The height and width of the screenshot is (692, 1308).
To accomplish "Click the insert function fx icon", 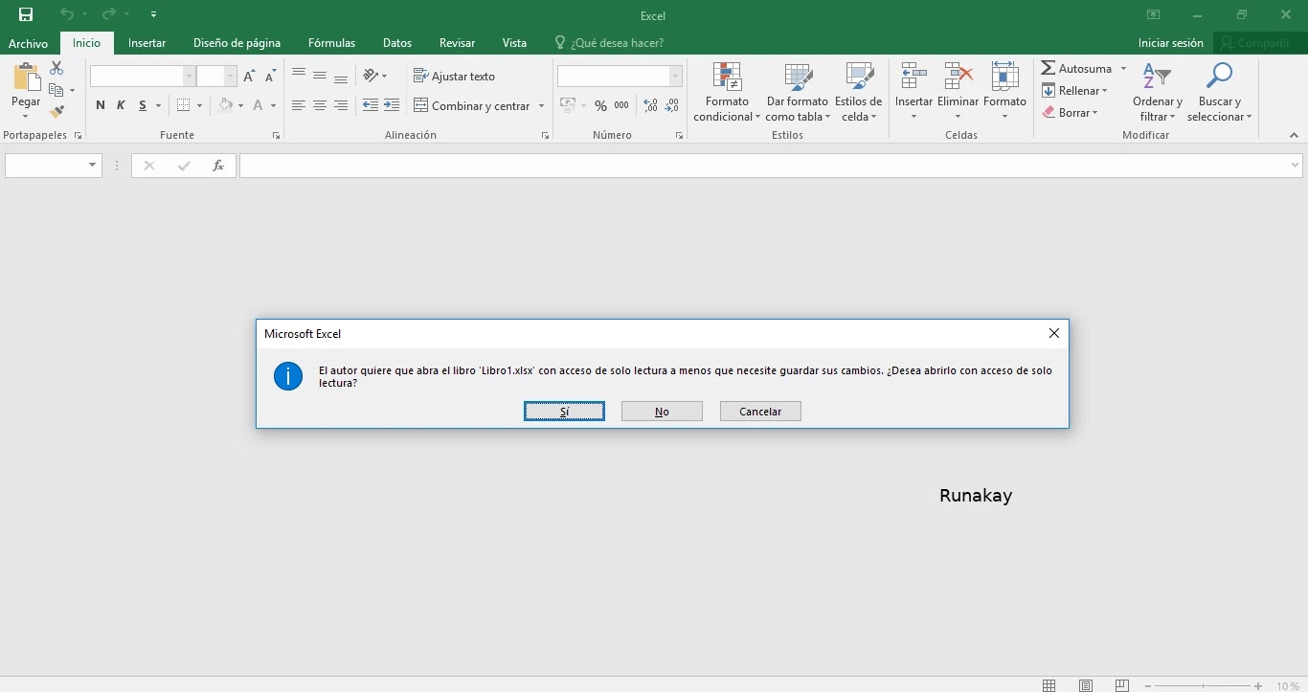I will point(218,166).
